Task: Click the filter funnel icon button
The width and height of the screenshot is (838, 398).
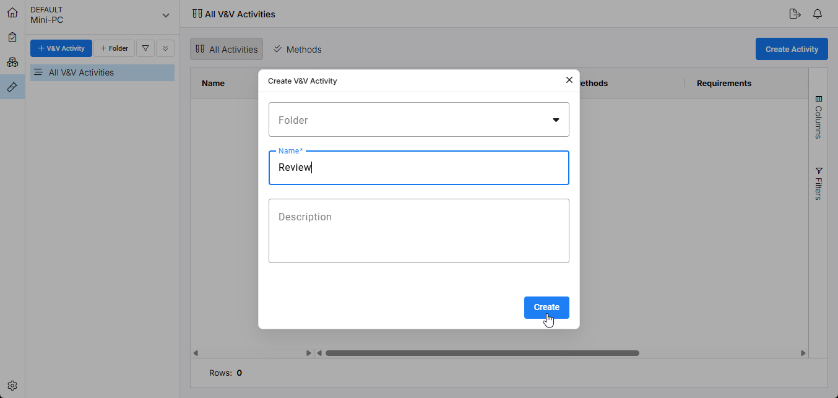Action: pyautogui.click(x=145, y=48)
